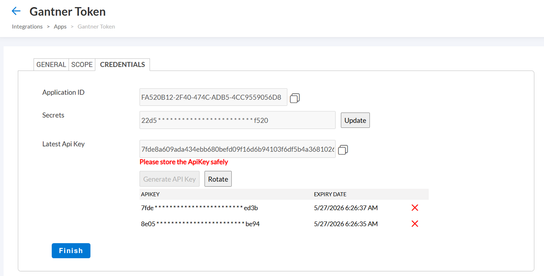This screenshot has width=544, height=276.
Task: Copy the Application ID to clipboard
Action: tap(295, 98)
